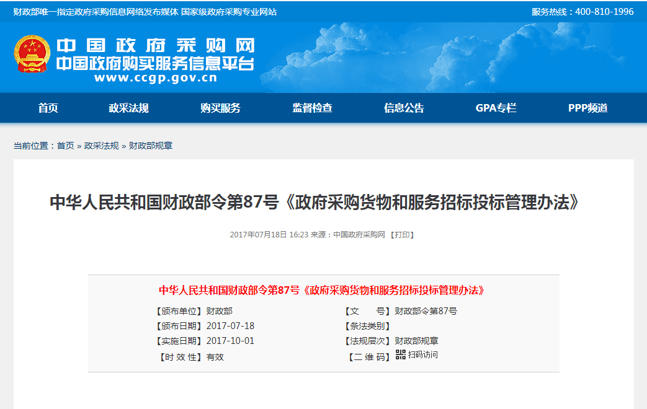Viewport: 647px width, 409px height.
Task: Click 文号 value 财政部令第87号
Action: pyautogui.click(x=426, y=311)
